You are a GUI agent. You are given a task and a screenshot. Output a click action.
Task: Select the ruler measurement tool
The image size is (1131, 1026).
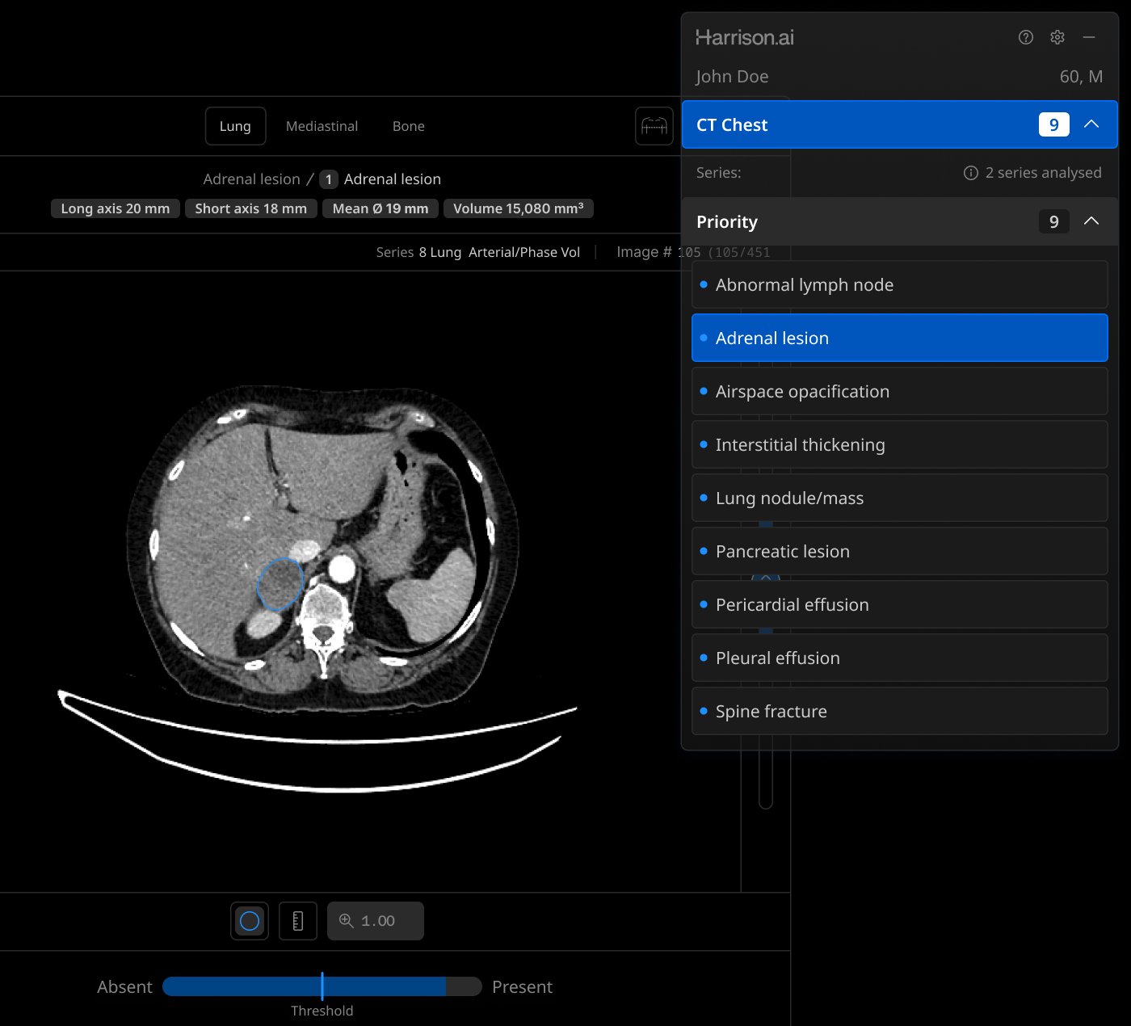pos(298,921)
